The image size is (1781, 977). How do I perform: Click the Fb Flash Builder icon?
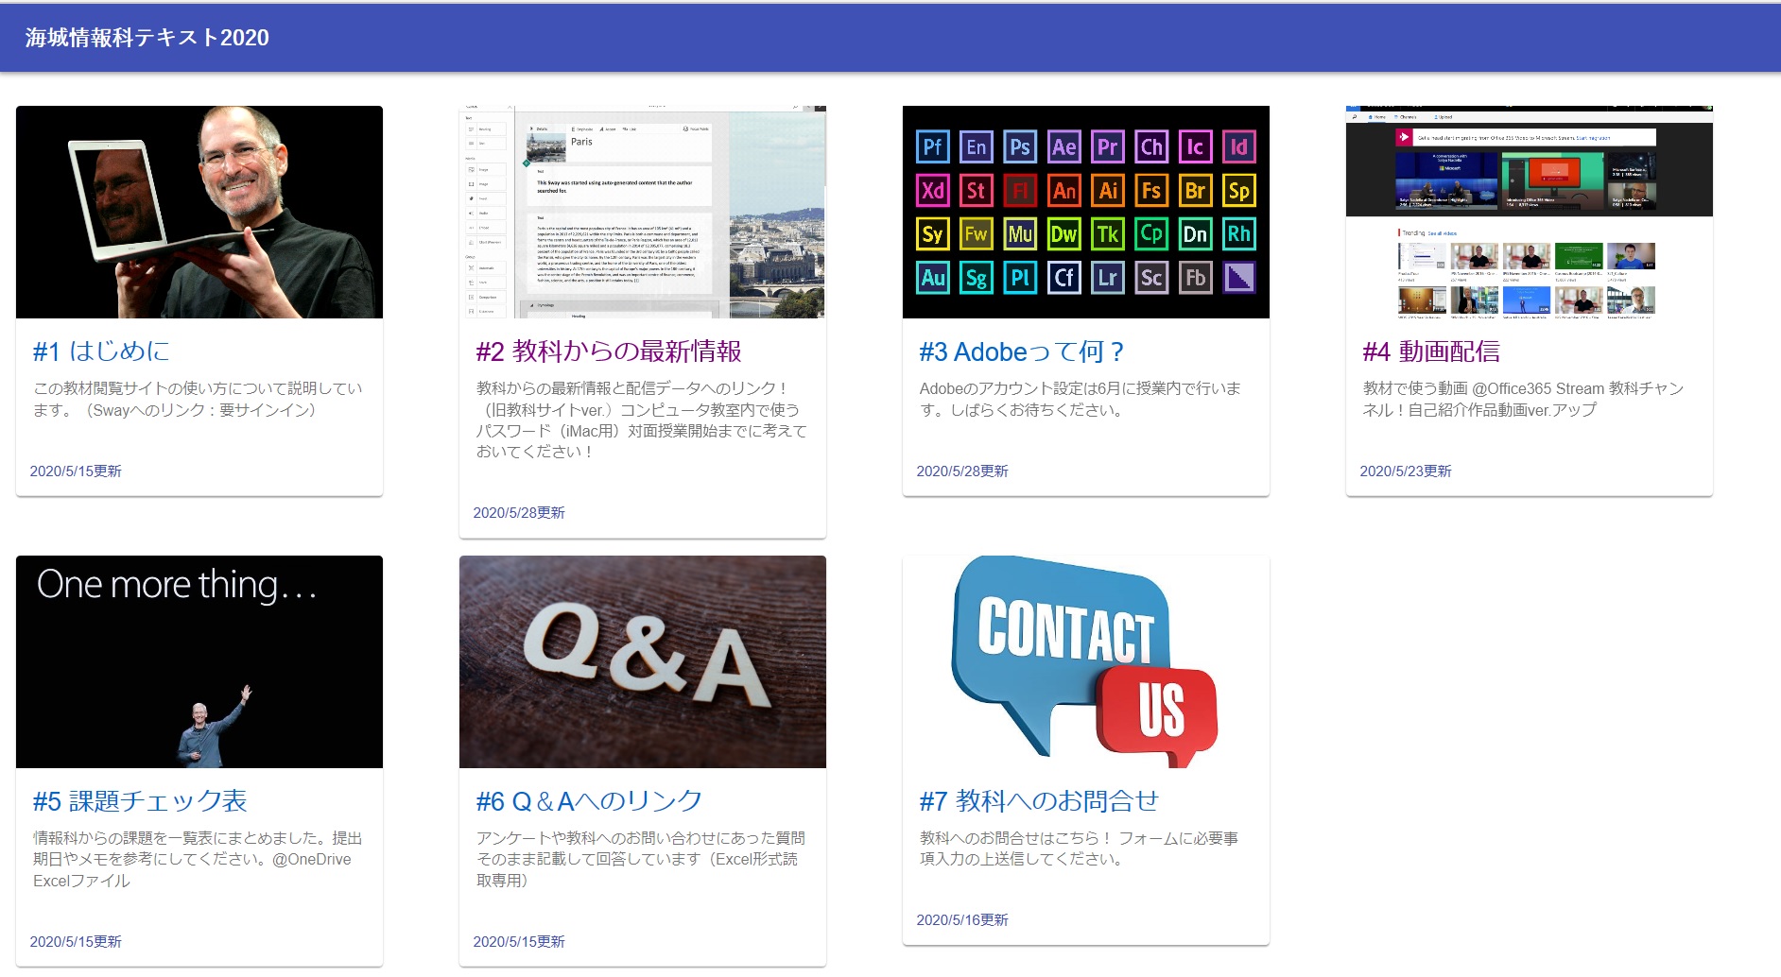tap(1196, 278)
